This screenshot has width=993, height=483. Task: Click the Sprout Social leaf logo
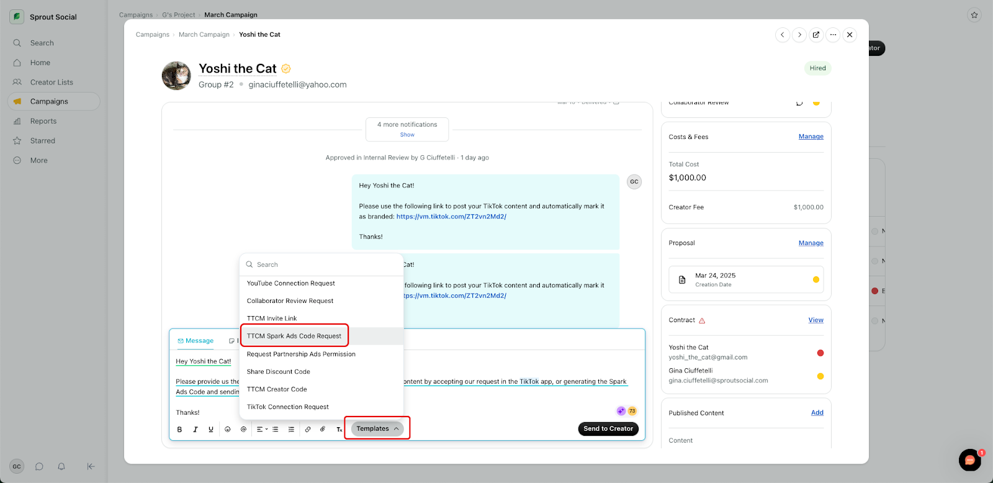point(17,17)
